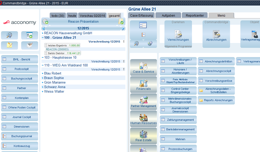The width and height of the screenshot is (260, 152).
Task: Collapse the 100 - Grüne Allee 21 entry
Action: tap(43, 38)
